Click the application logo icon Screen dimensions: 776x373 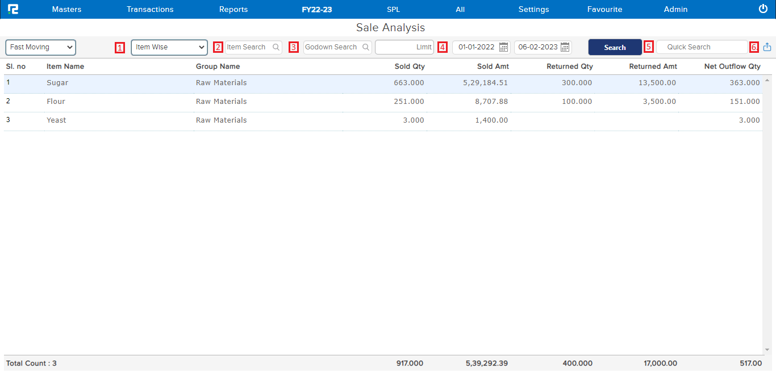pyautogui.click(x=13, y=9)
